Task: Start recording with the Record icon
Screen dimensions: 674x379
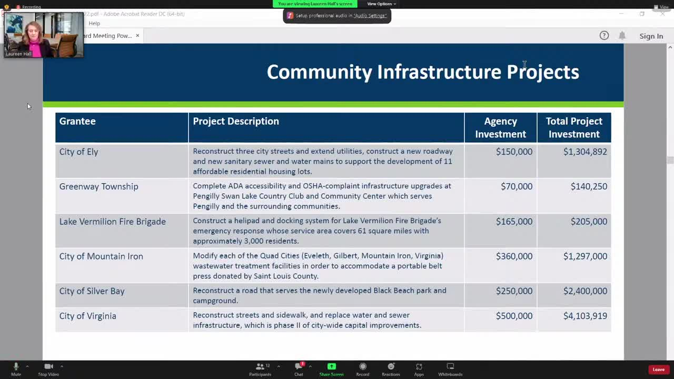Action: pyautogui.click(x=363, y=367)
